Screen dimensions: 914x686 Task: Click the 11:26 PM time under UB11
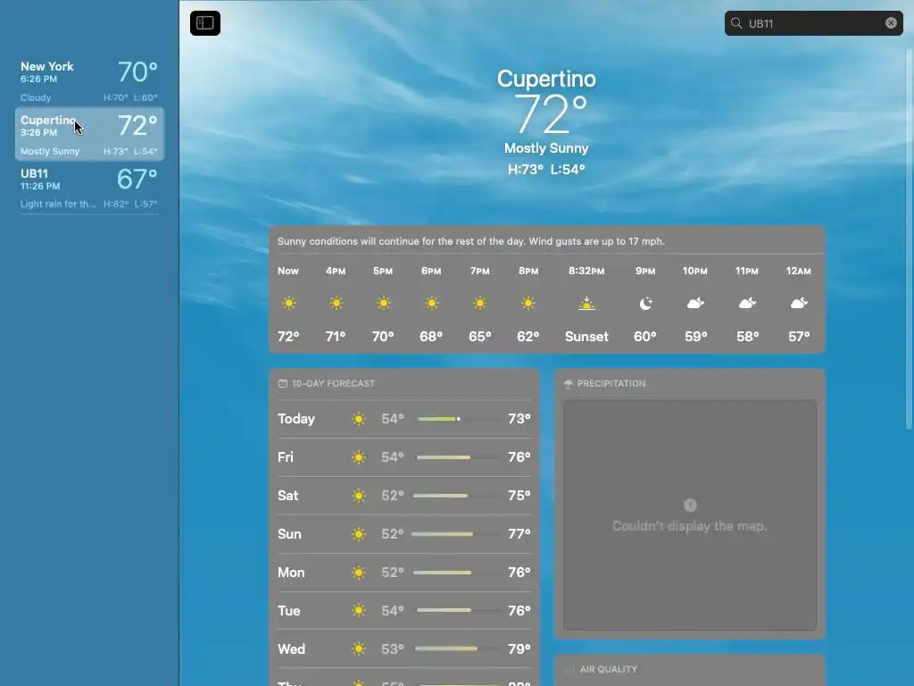(x=40, y=186)
